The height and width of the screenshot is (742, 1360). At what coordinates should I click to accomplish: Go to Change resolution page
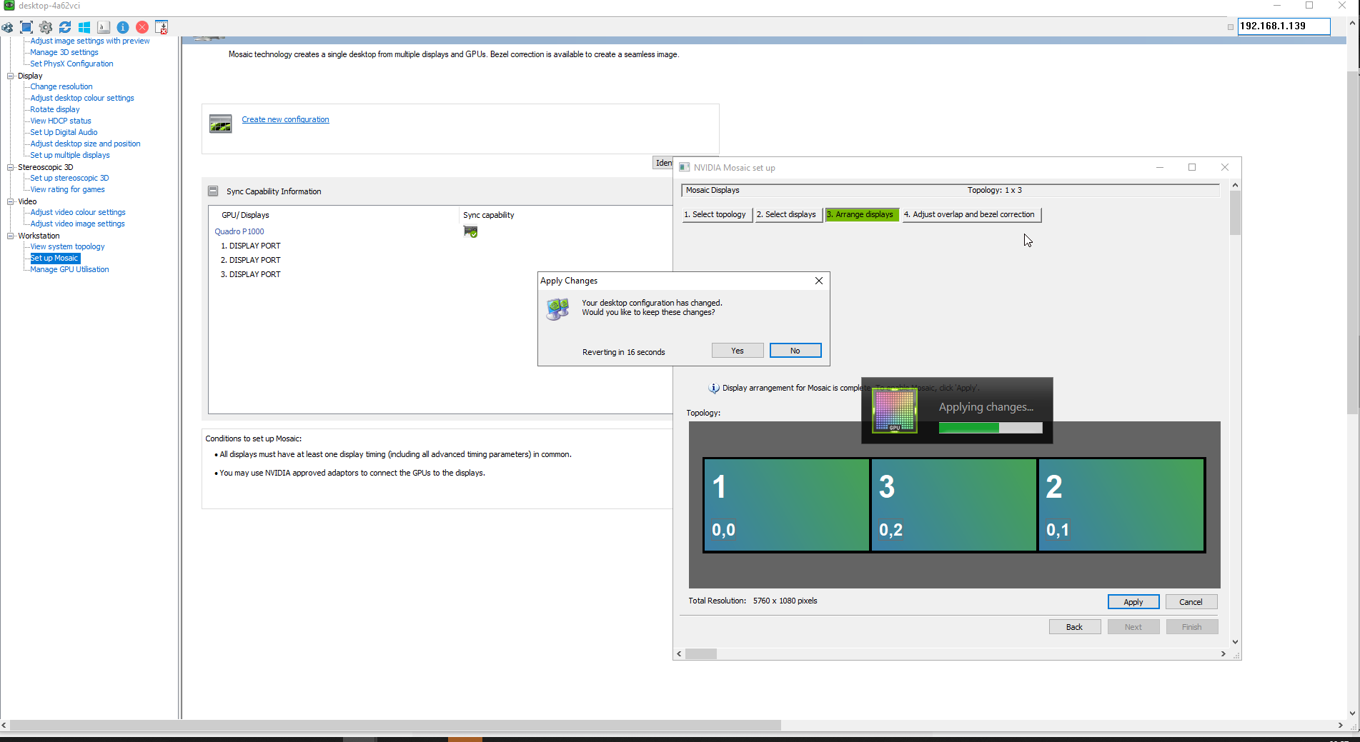click(x=61, y=86)
